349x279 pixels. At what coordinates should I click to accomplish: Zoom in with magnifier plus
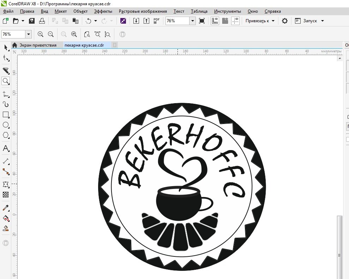(x=40, y=34)
